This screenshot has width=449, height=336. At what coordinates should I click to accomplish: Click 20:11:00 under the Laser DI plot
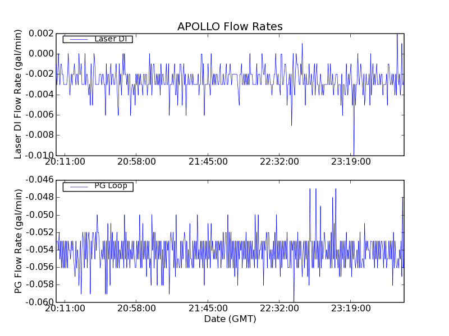coord(65,162)
